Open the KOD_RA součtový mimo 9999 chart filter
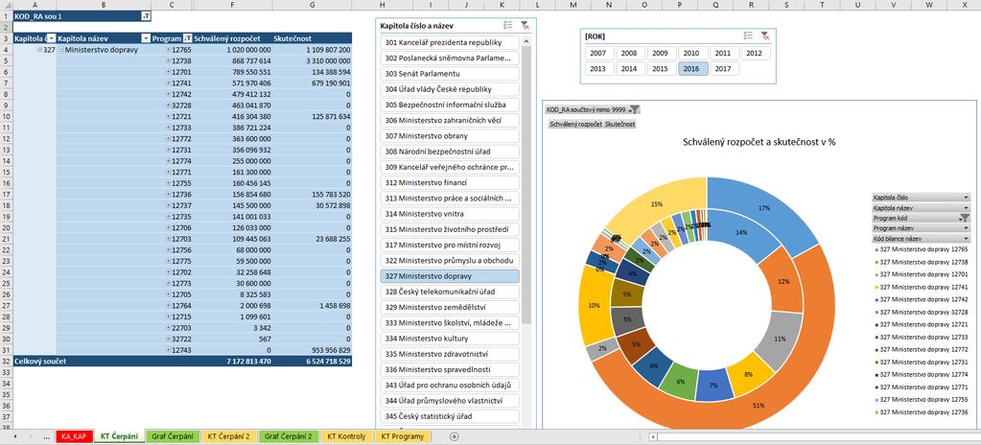This screenshot has height=445, width=981. click(634, 109)
